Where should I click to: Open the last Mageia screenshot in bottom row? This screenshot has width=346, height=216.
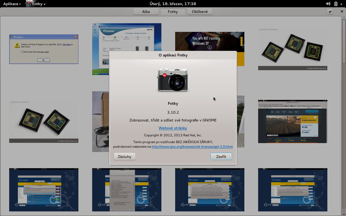click(x=293, y=190)
